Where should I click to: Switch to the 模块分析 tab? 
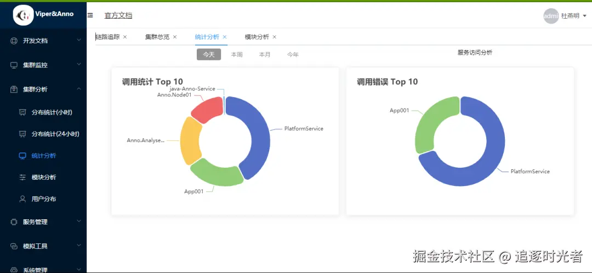pos(257,37)
